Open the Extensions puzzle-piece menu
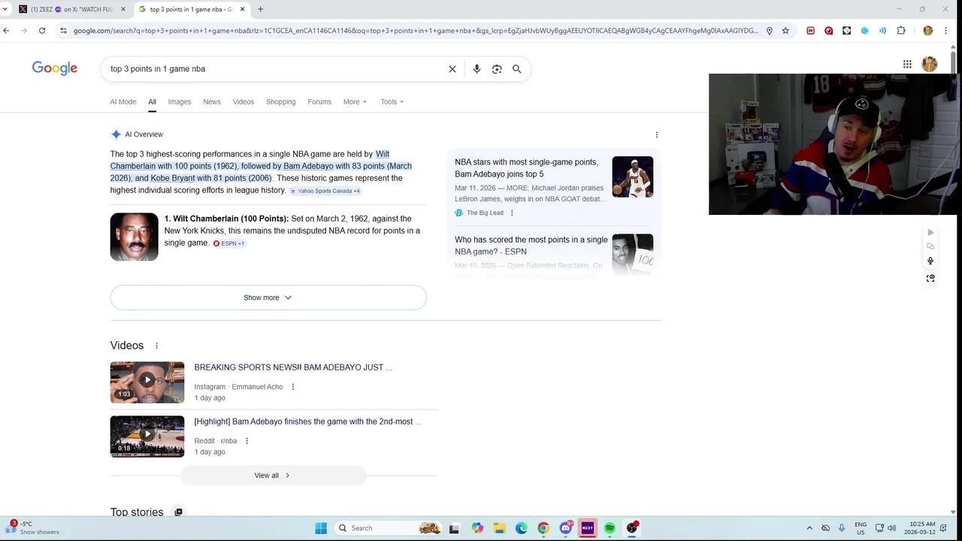The image size is (962, 541). coord(901,31)
